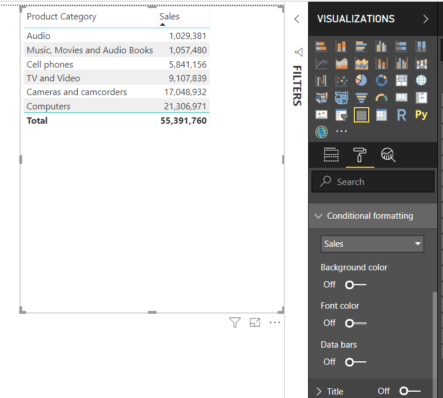Select the slicer visual
Screen dimensions: 443x398
[341, 115]
